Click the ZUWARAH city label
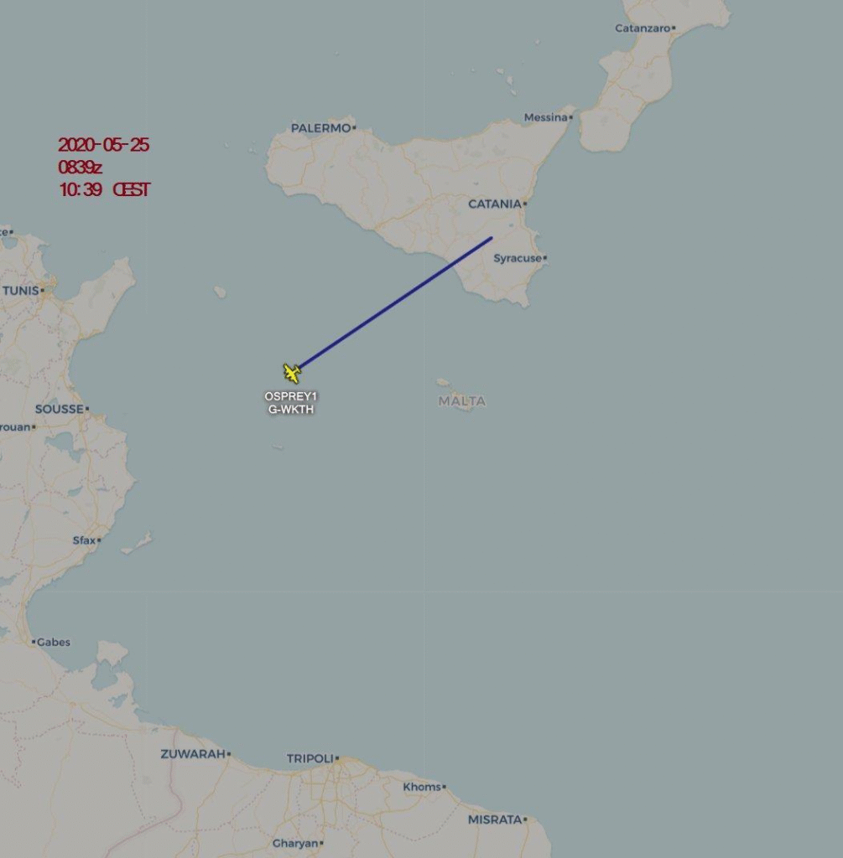The width and height of the screenshot is (843, 858). pos(195,753)
